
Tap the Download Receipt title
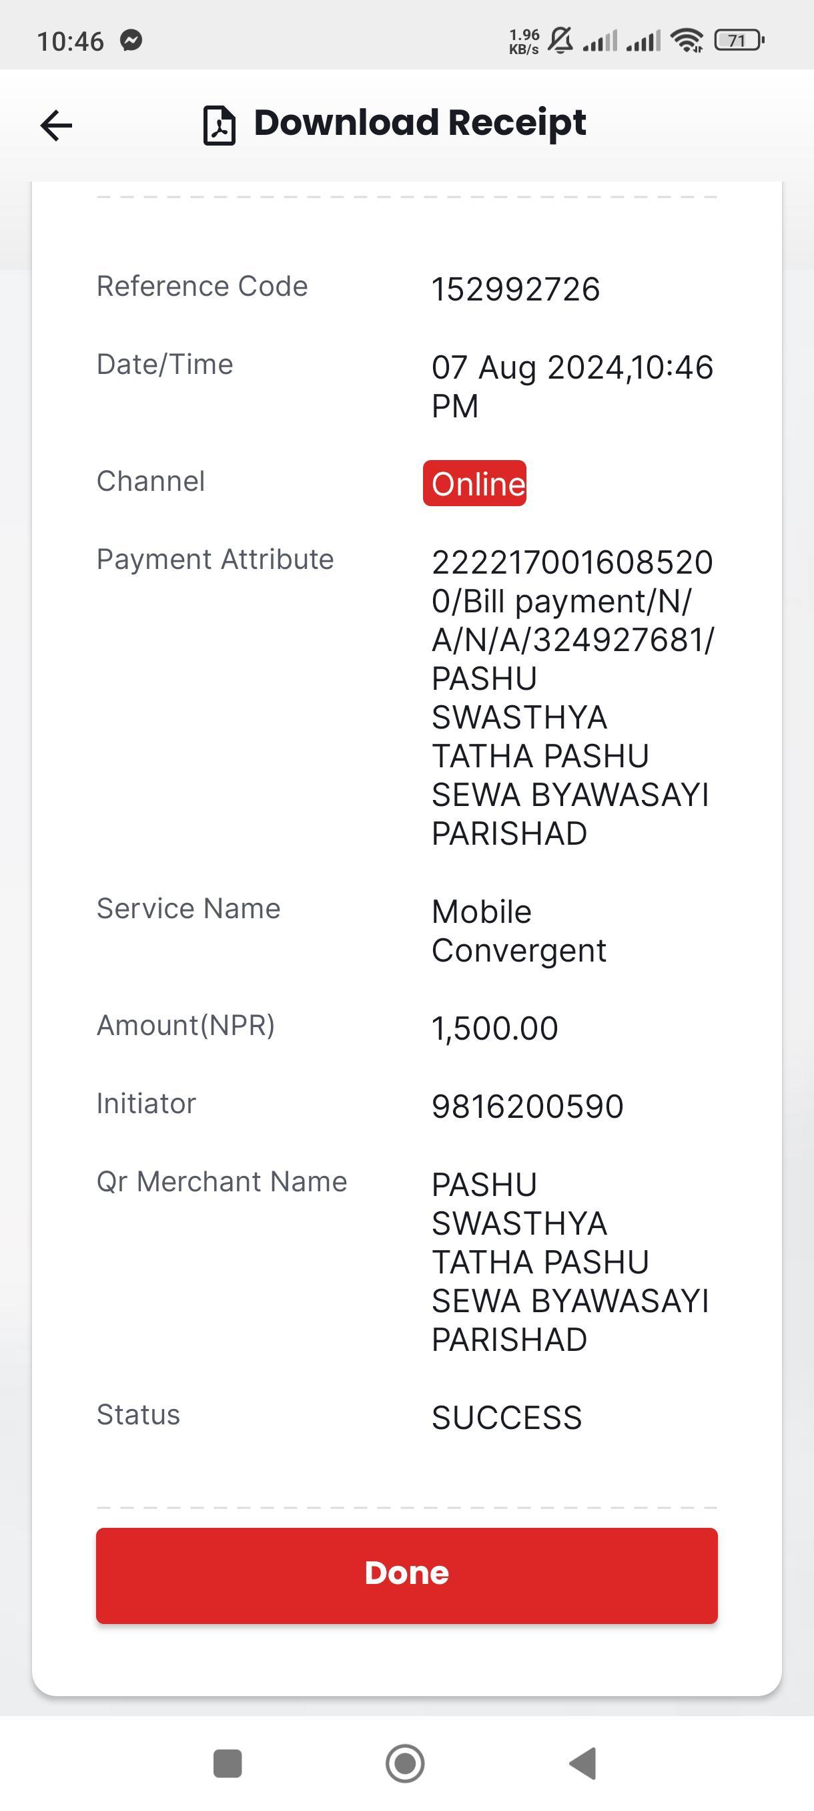(x=419, y=123)
